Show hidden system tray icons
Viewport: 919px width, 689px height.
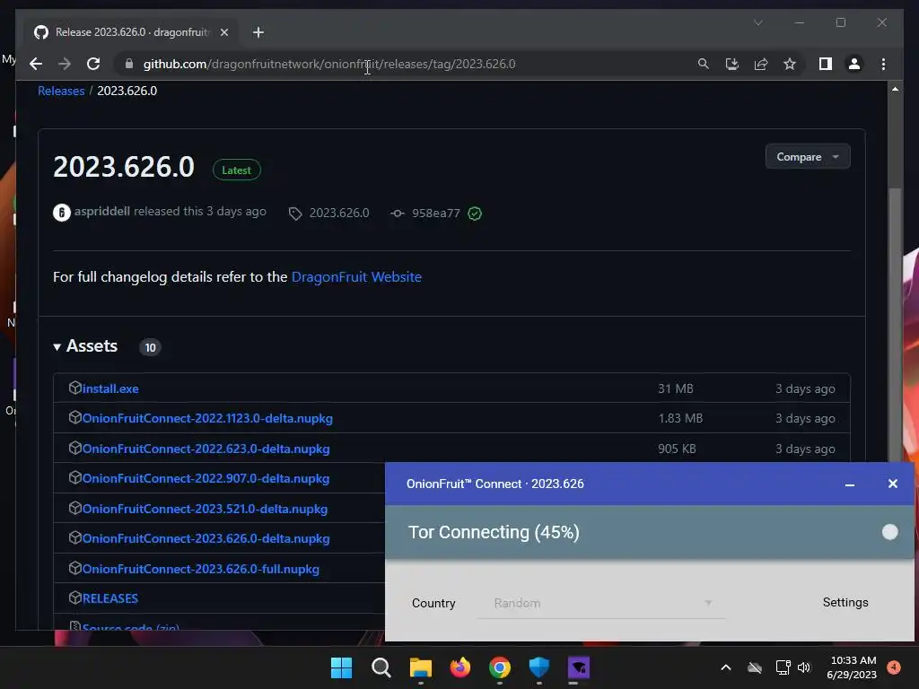tap(725, 667)
